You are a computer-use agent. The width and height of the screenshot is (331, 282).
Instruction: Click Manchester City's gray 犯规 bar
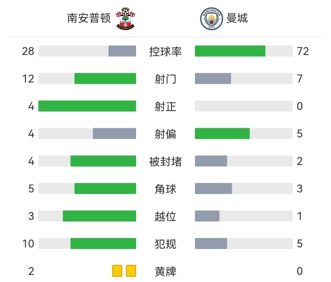click(211, 243)
